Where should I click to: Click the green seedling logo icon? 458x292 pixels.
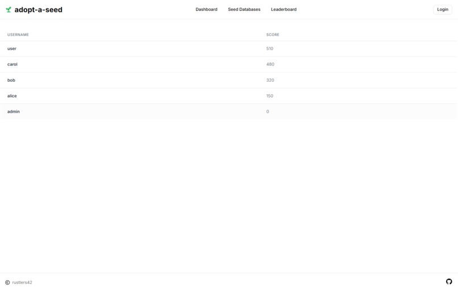point(9,10)
